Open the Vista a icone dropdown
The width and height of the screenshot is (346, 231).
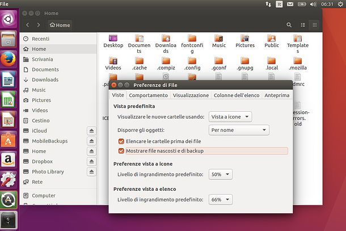(230, 117)
